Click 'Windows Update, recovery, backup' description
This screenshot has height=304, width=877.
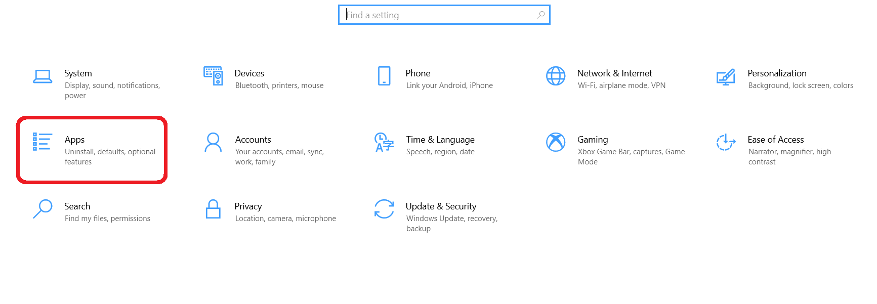point(452,224)
